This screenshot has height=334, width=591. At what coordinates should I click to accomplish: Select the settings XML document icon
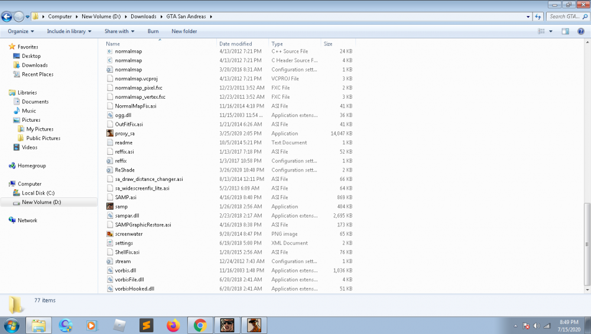(x=110, y=243)
